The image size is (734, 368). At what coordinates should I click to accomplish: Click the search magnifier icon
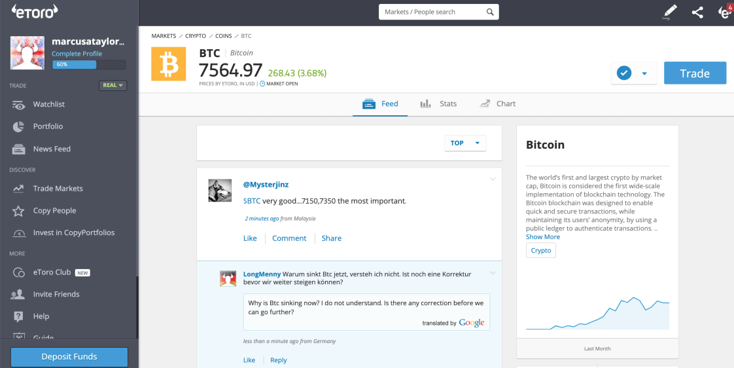[490, 12]
